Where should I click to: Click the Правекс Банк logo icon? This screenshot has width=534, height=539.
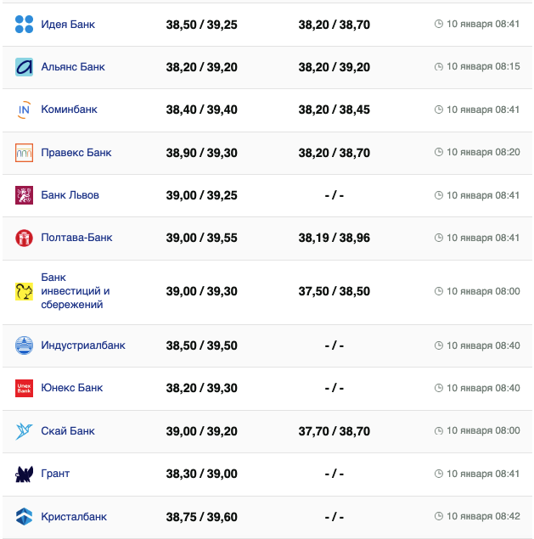[x=24, y=153]
